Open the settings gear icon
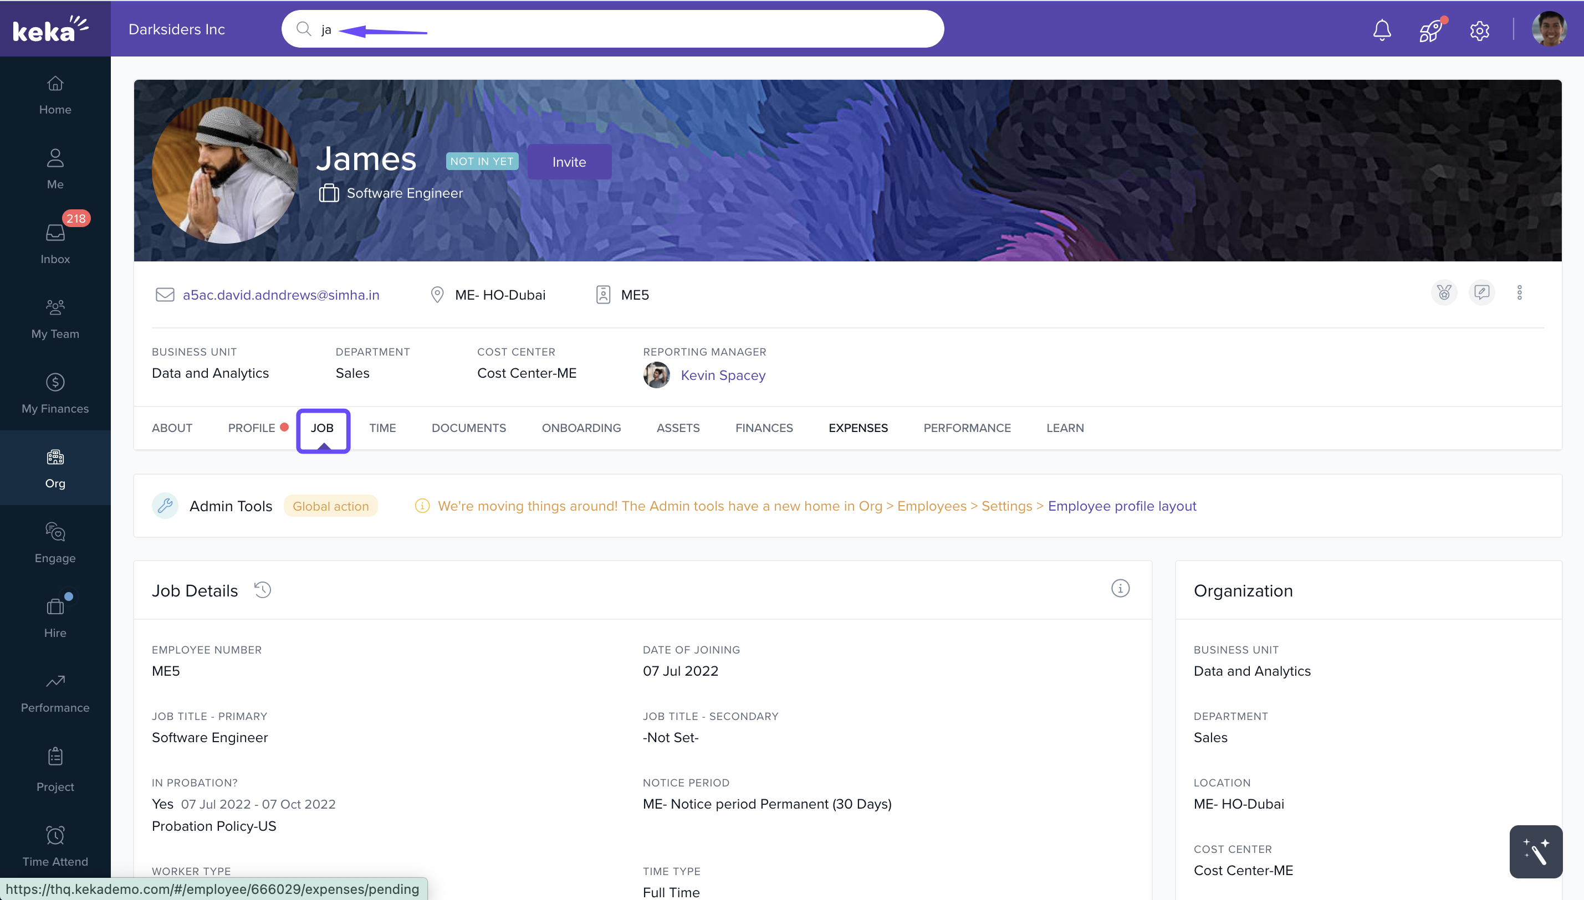This screenshot has height=900, width=1584. pyautogui.click(x=1479, y=30)
